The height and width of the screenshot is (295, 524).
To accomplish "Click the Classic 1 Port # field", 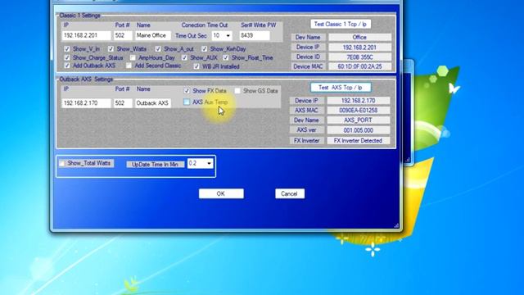I will coord(123,35).
